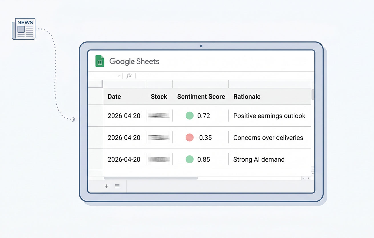Viewport: 374px width, 238px height.
Task: Click the select-all corner box
Action: pyautogui.click(x=95, y=84)
